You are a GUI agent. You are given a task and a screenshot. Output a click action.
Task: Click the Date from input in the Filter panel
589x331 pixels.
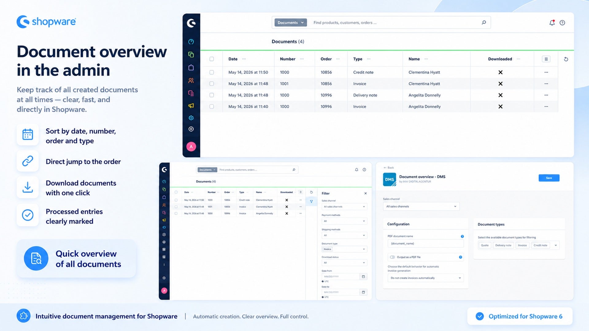click(341, 276)
